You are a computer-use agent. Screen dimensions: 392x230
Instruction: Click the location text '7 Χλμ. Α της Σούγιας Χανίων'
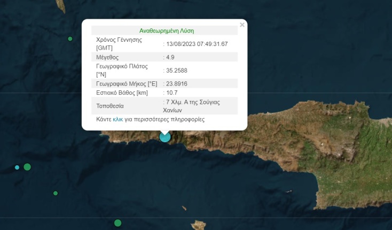coord(192,106)
